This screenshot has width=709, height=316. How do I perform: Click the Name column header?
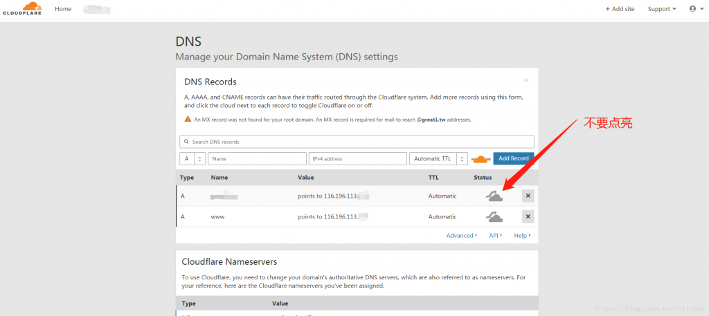click(x=219, y=178)
